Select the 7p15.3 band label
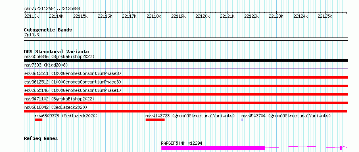359x152 pixels. (31, 35)
